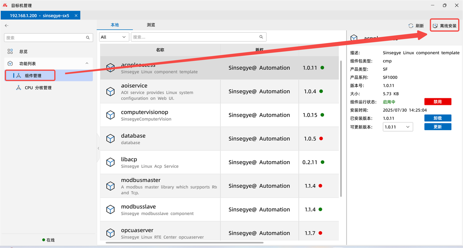The height and width of the screenshot is (248, 463).
Task: Open the All filter dropdown
Action: [x=114, y=37]
